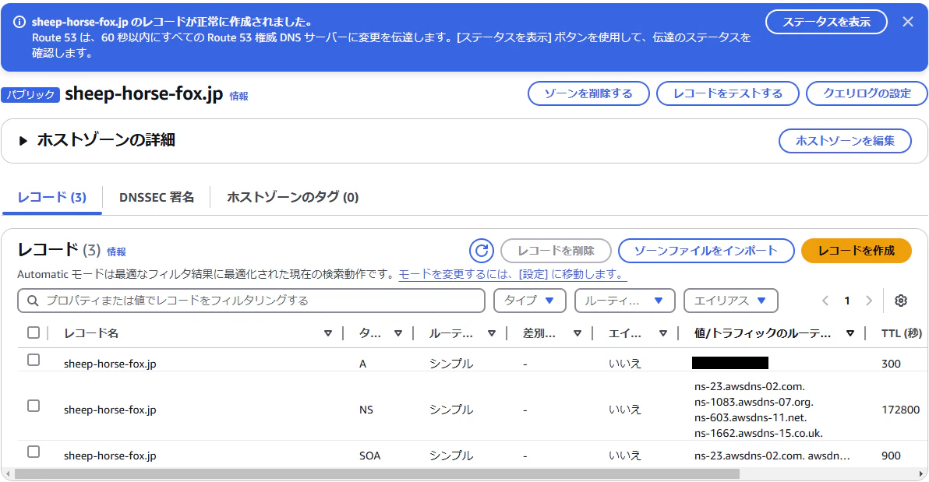This screenshot has height=482, width=929.
Task: Go to next page arrow
Action: pyautogui.click(x=868, y=301)
